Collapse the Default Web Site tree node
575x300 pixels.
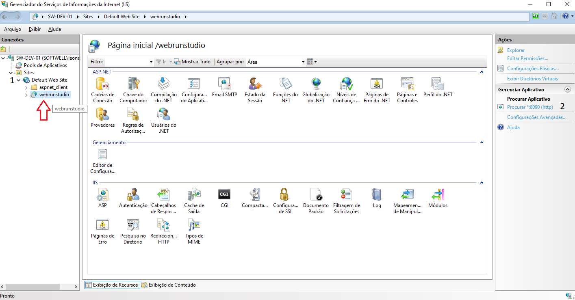coord(19,80)
